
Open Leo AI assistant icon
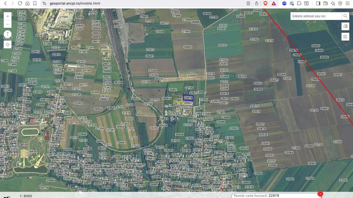[x=333, y=3]
